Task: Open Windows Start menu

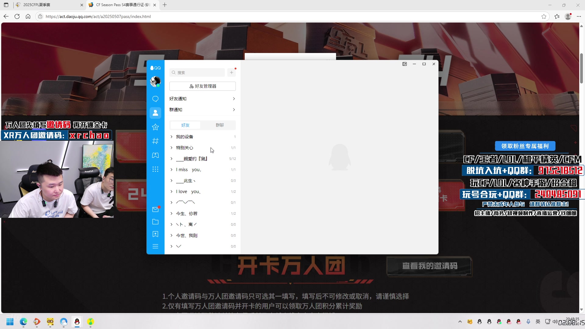Action: 10,322
